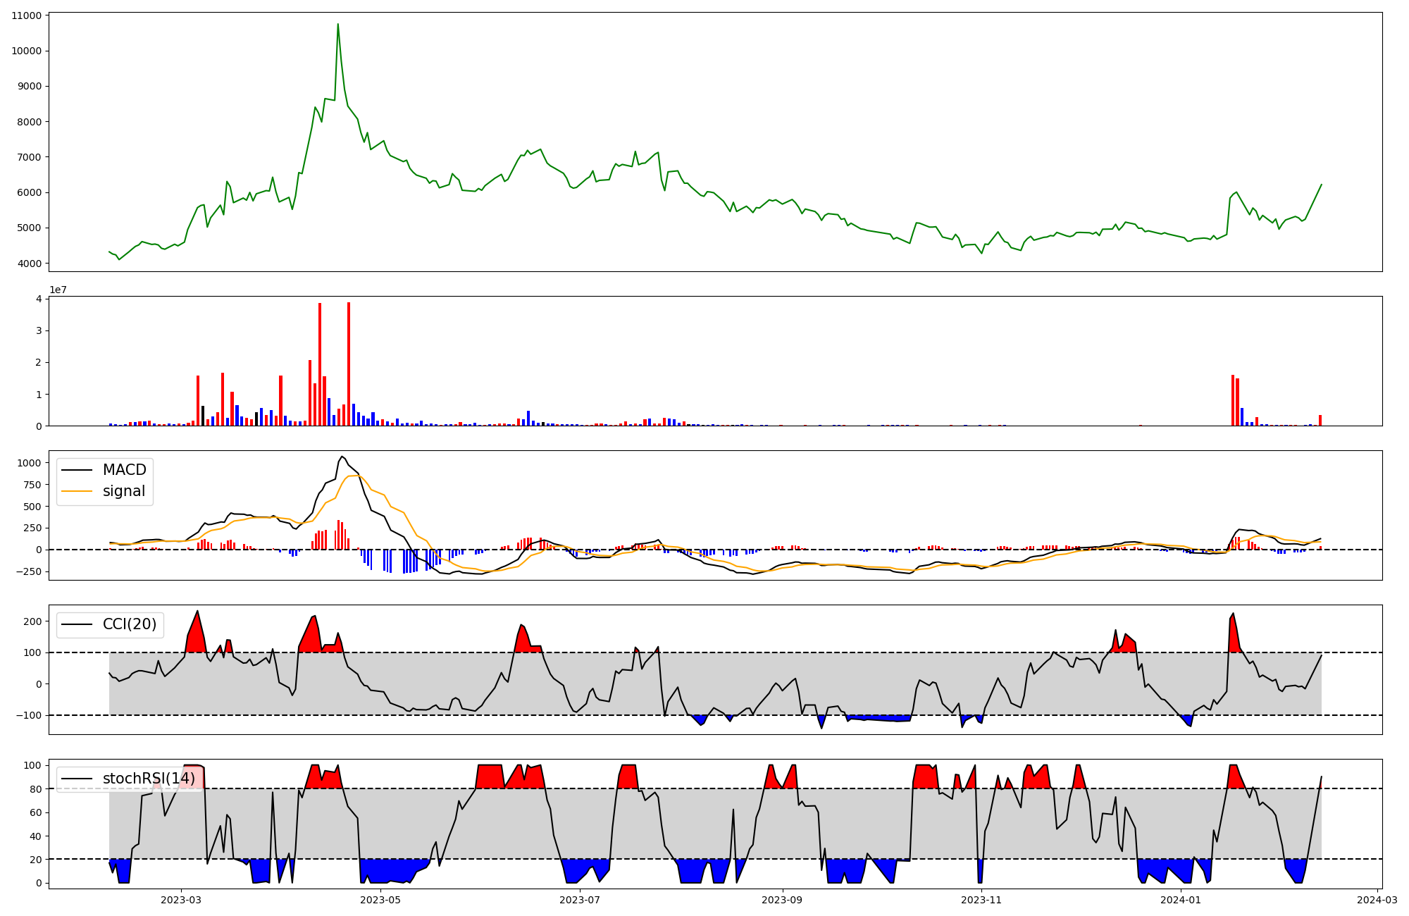This screenshot has height=916, width=1409.
Task: Click the 1000 tick on the MACD axis
Action: pyautogui.click(x=28, y=463)
